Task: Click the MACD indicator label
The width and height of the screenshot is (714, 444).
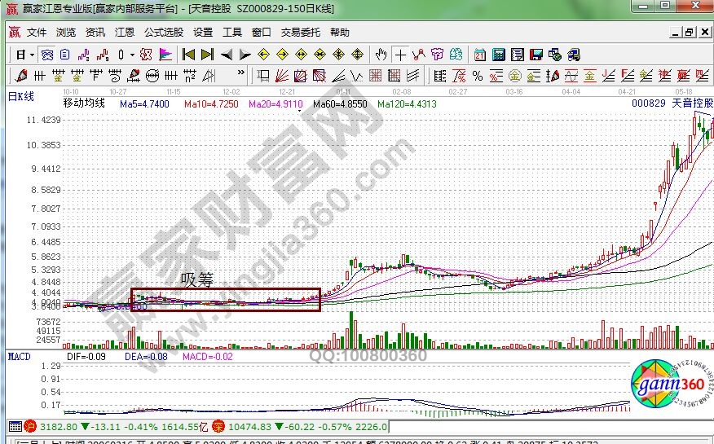Action: (20, 356)
